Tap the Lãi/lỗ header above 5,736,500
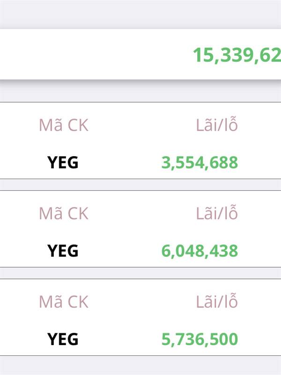Screen dimensions: 281x375 217,302
